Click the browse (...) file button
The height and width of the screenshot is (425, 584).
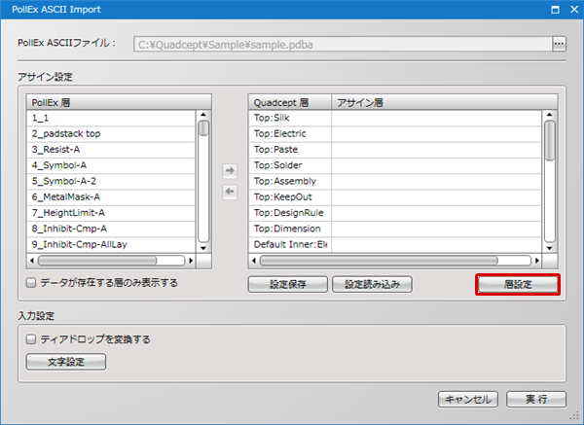point(559,44)
